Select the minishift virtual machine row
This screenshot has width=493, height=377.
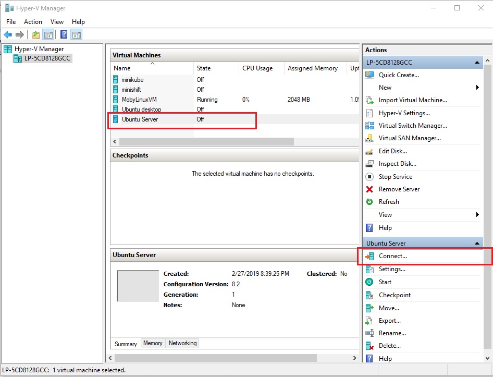(234, 90)
